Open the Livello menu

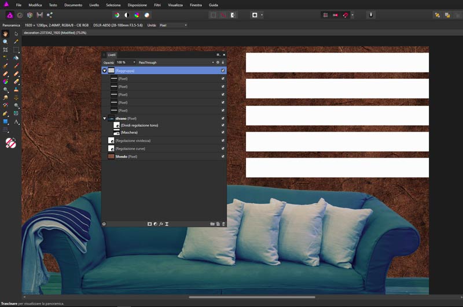94,5
